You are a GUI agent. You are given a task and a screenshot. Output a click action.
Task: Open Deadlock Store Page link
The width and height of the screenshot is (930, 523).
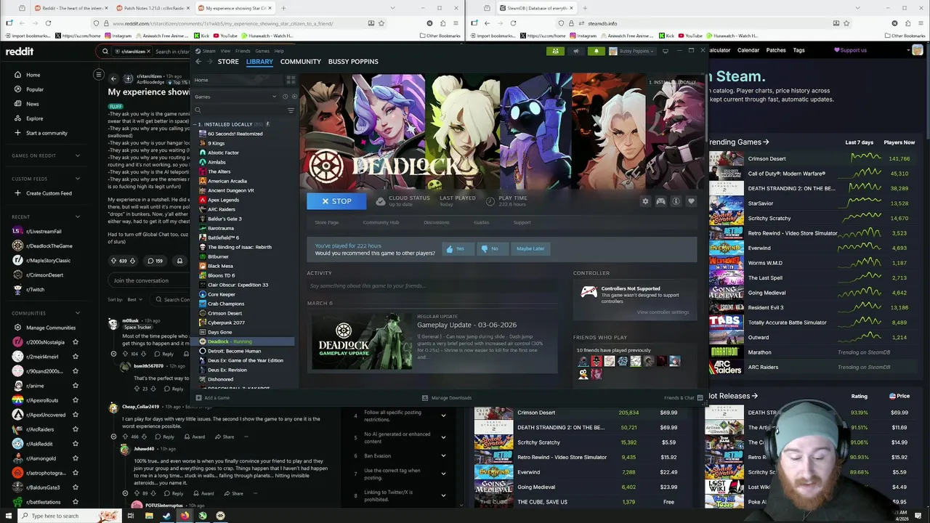point(327,222)
